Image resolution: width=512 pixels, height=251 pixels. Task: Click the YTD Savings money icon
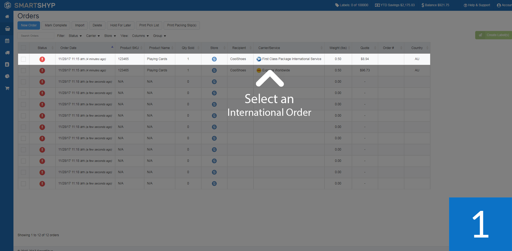[377, 5]
